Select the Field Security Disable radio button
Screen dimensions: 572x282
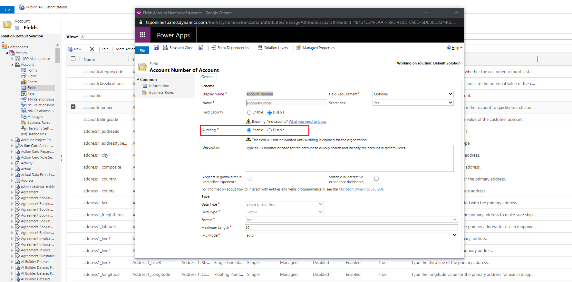point(269,112)
